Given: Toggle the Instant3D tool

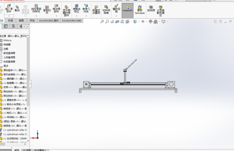Looking at the screenshot, I should (x=128, y=10).
